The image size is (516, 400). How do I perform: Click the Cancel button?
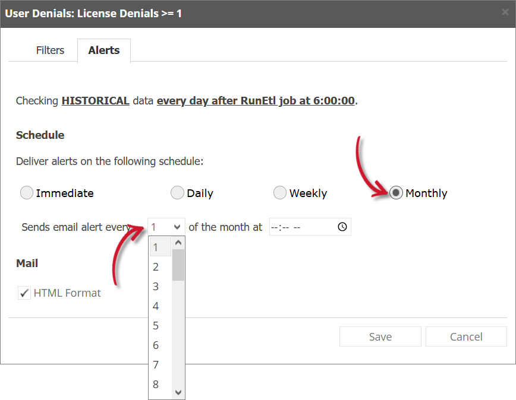pos(466,336)
